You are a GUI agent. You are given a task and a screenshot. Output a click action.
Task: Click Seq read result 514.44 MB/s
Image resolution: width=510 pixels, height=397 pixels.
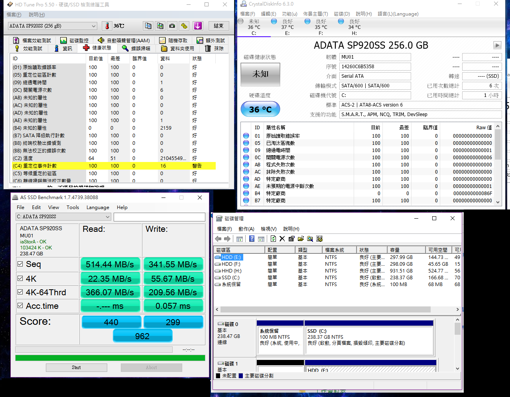(110, 265)
